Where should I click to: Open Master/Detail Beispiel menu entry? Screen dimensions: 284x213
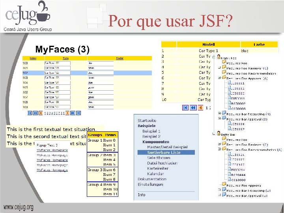167,147
